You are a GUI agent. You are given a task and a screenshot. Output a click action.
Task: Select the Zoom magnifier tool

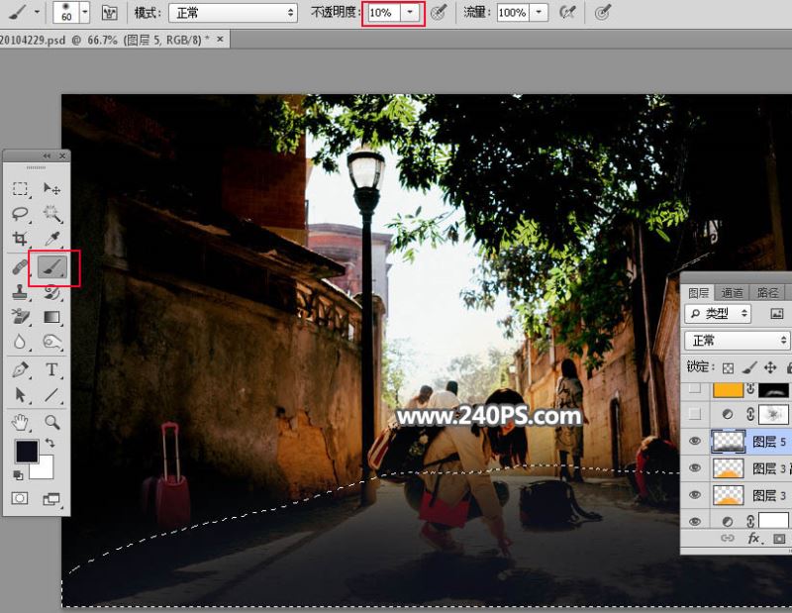click(x=52, y=422)
